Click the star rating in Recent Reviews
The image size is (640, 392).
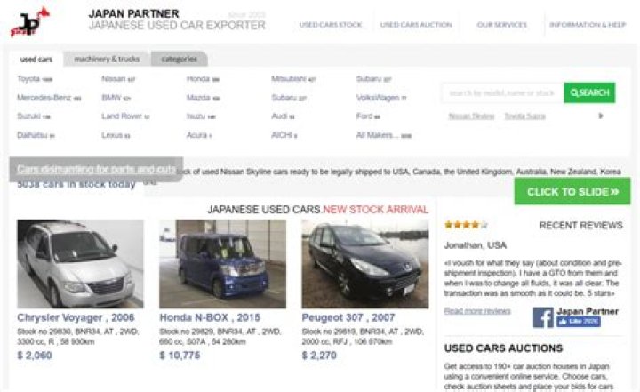click(466, 225)
